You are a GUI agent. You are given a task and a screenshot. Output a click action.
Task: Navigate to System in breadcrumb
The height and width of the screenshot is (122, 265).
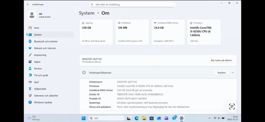[x=86, y=13]
